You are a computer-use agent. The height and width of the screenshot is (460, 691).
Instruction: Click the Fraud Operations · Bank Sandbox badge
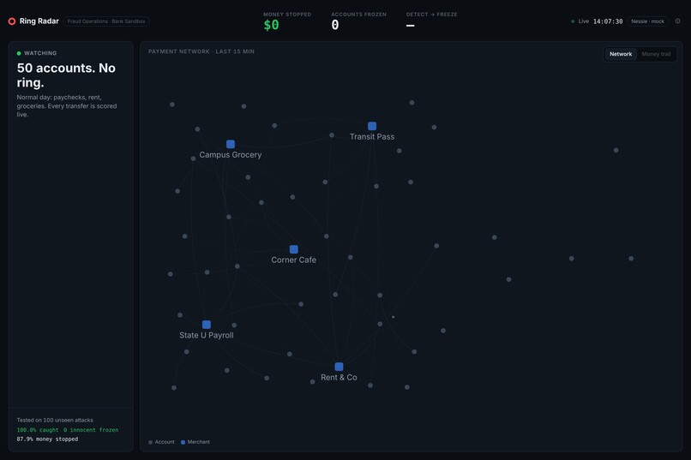[106, 21]
